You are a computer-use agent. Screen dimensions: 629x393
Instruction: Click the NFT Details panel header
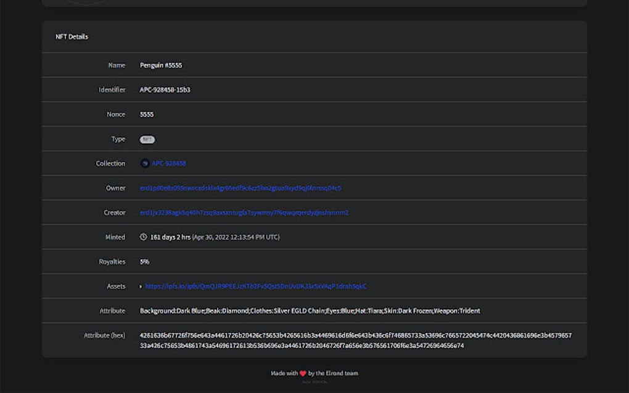tap(72, 37)
